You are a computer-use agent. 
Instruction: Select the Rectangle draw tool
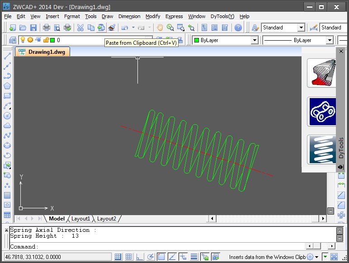pos(7,96)
